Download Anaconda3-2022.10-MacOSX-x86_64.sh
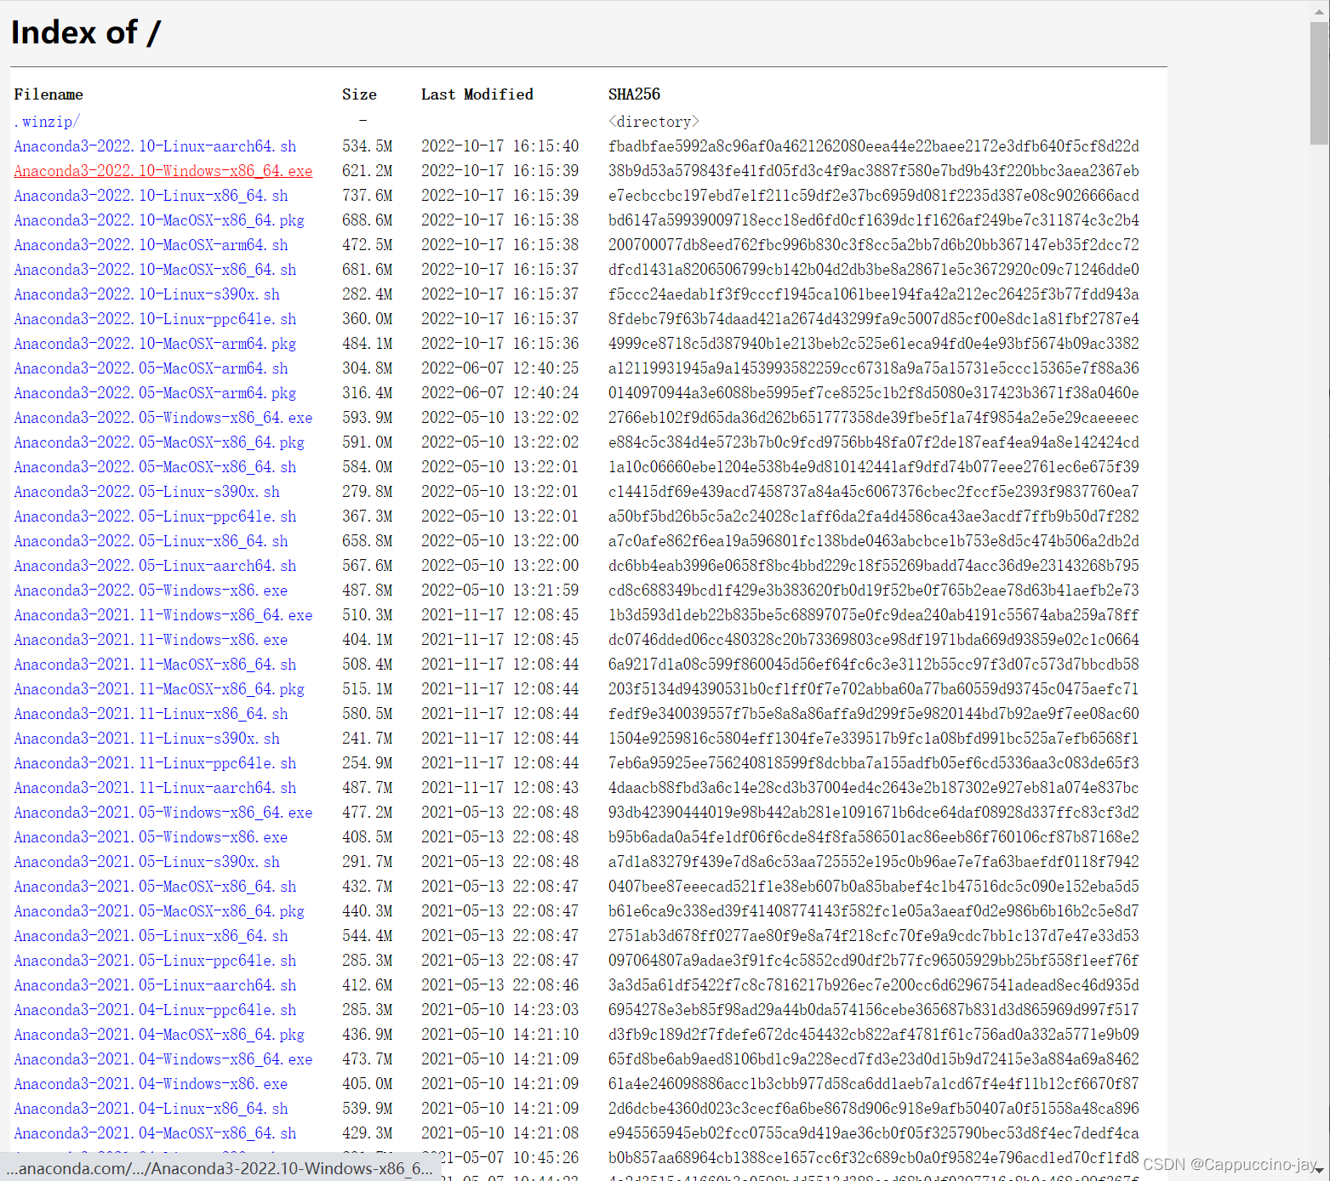The image size is (1330, 1181). point(155,270)
